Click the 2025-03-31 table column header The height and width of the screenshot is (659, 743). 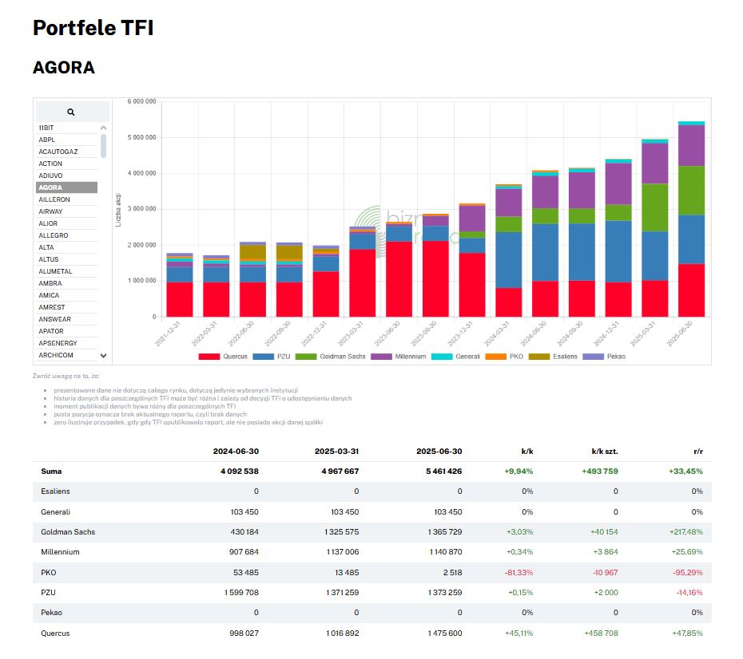point(337,452)
